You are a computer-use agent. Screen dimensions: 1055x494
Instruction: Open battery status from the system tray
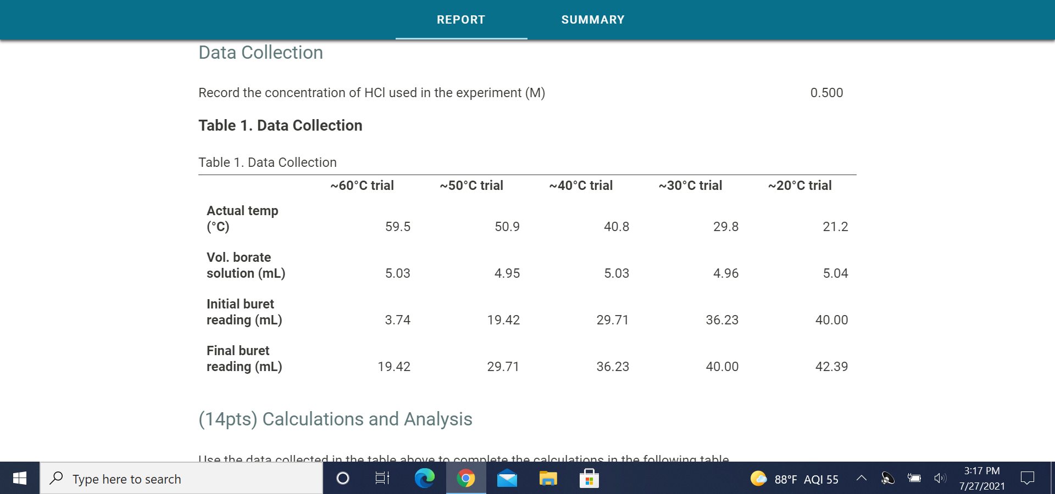tap(914, 478)
